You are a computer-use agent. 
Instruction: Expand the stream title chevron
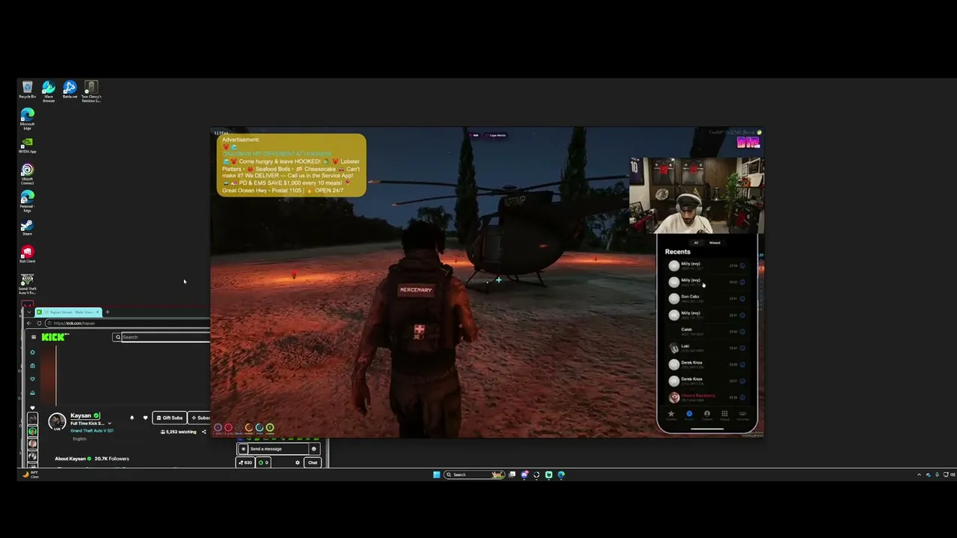point(109,424)
